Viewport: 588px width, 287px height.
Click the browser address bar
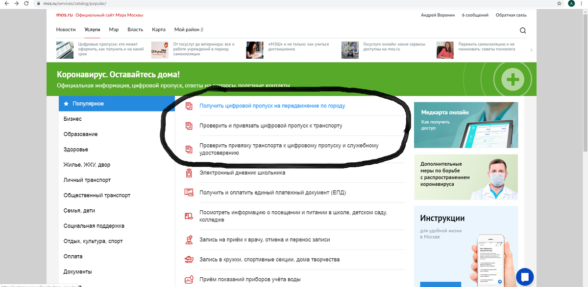click(294, 3)
